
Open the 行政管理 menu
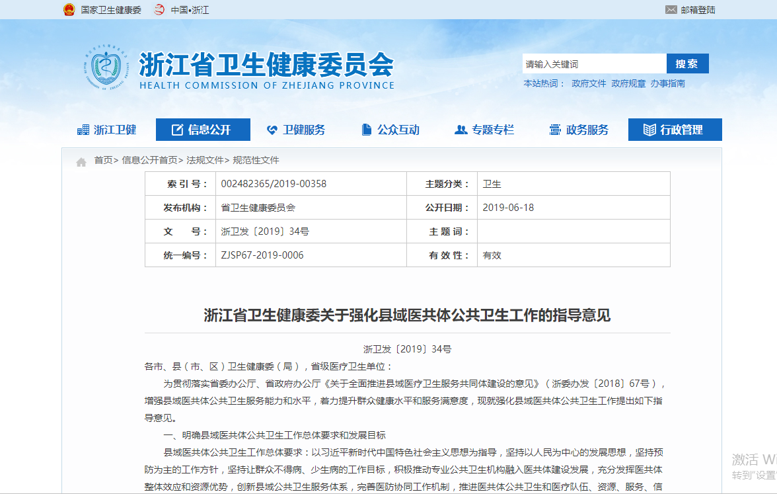[675, 130]
